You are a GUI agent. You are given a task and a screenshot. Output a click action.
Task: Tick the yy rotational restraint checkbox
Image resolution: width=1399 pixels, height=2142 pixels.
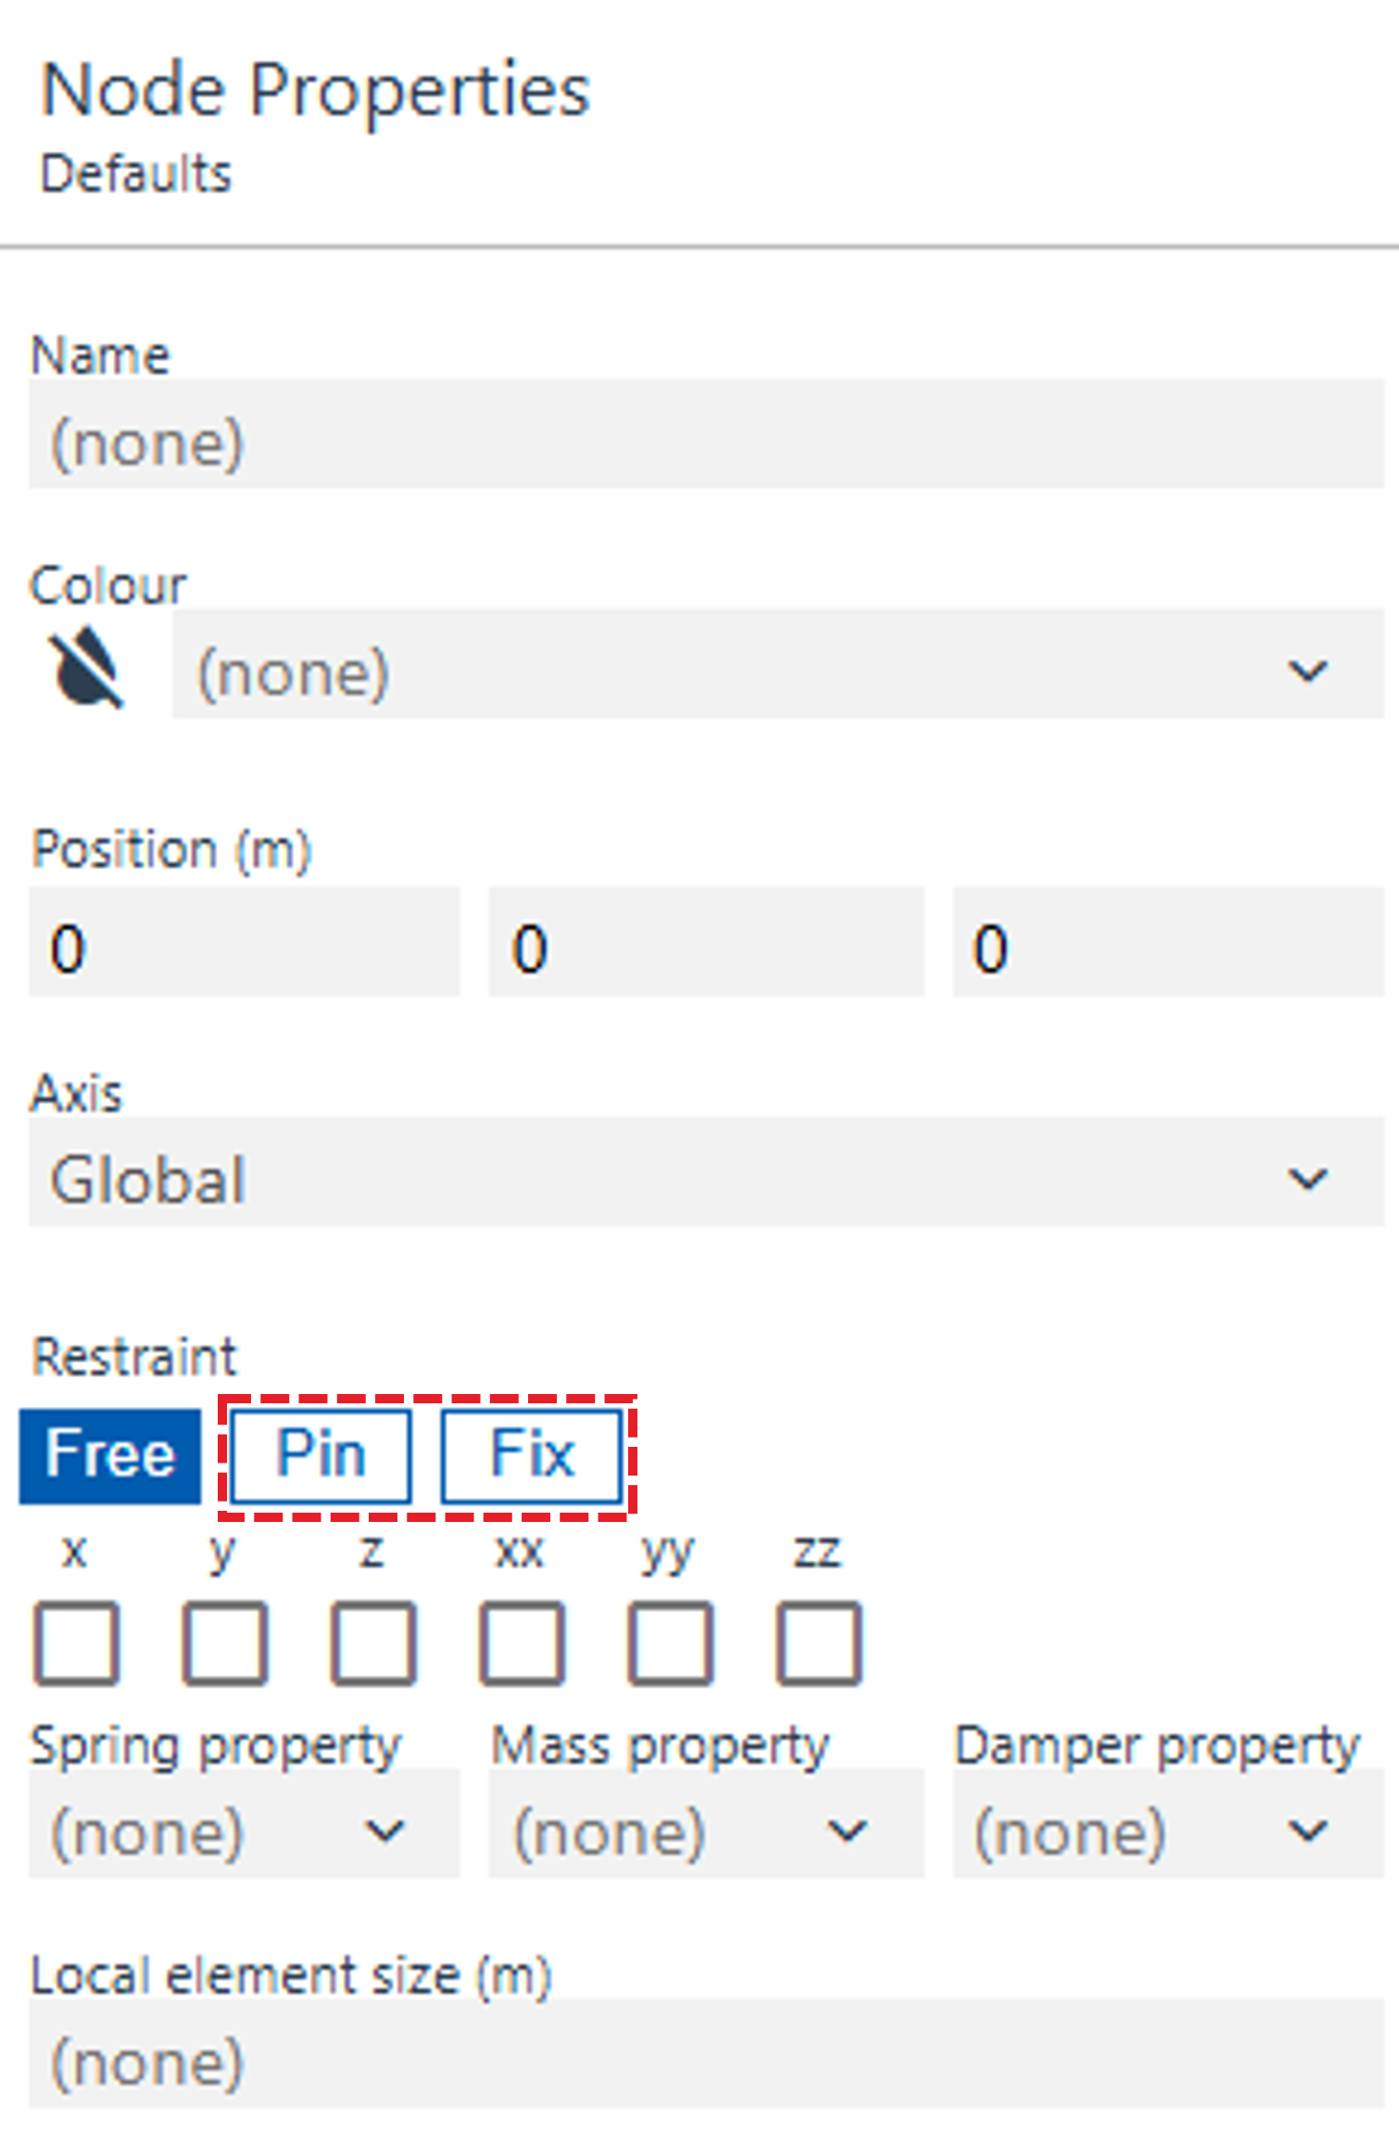[671, 1642]
